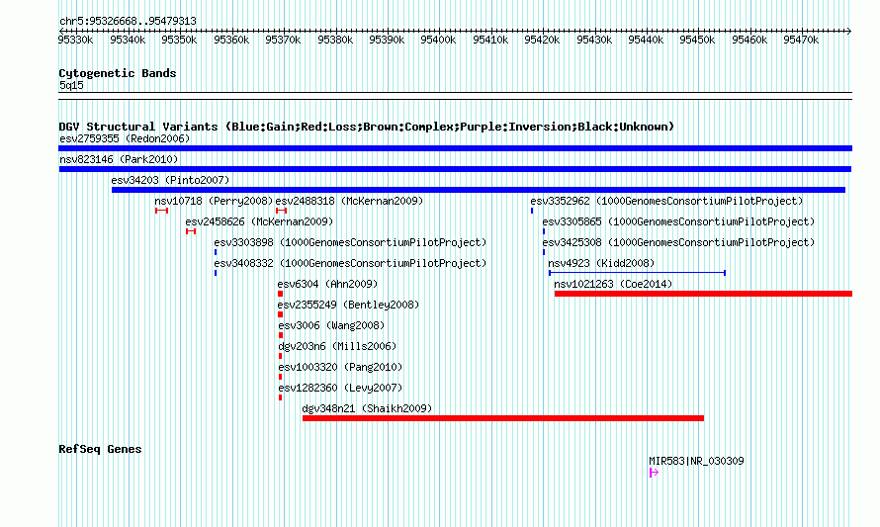Open the dgv348n21 (Shaikh2009) label
880x527 pixels.
click(367, 408)
